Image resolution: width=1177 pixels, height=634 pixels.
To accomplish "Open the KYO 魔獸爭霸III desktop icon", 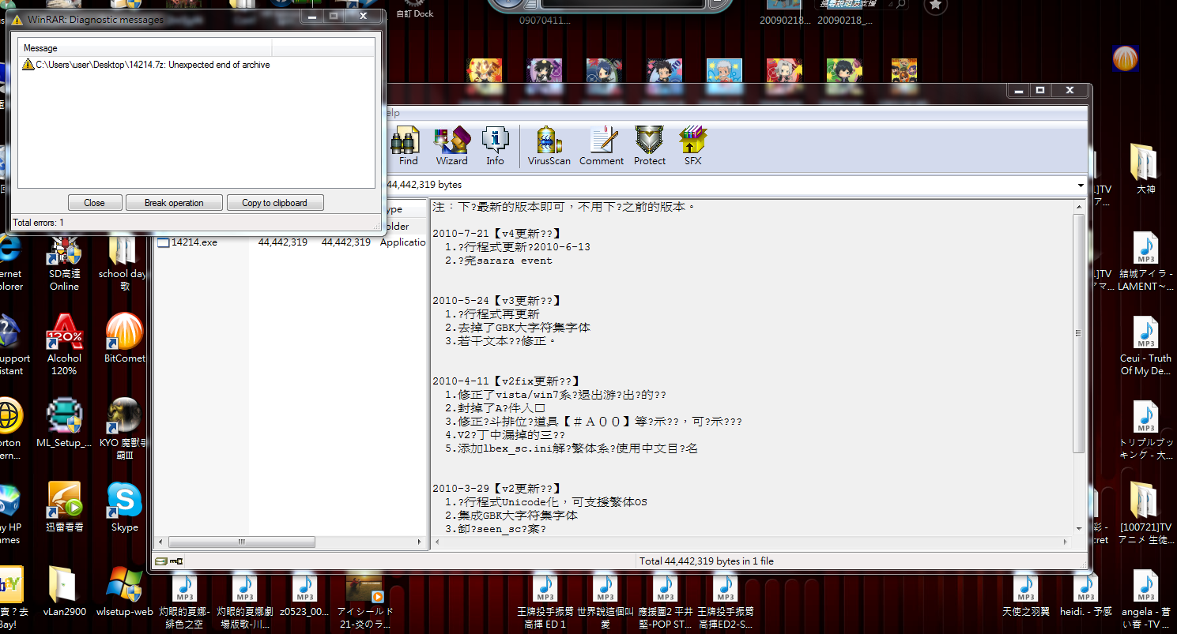I will coord(124,429).
